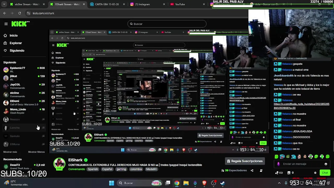Viewport: 334px width, 188px height.
Task: Open the emoji picker in the message box
Action: click(x=326, y=164)
